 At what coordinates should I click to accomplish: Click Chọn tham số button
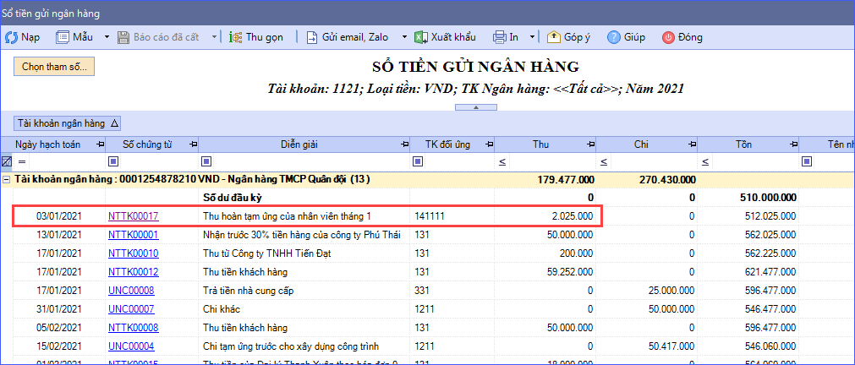coord(53,67)
